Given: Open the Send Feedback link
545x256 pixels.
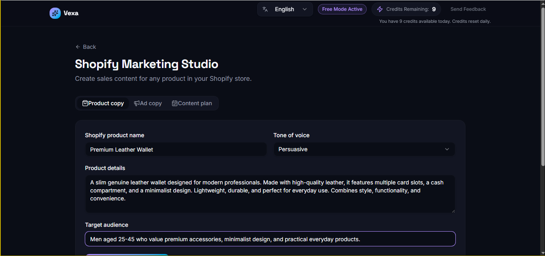Looking at the screenshot, I should [468, 9].
